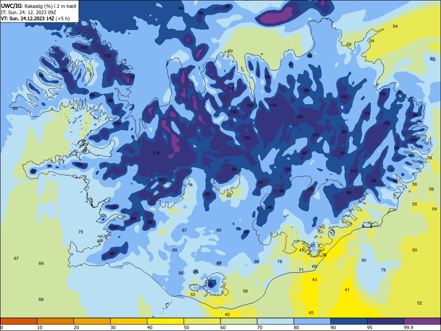The height and width of the screenshot is (331, 441).
Task: Click the '41' humidity value on map
Action: point(347,290)
